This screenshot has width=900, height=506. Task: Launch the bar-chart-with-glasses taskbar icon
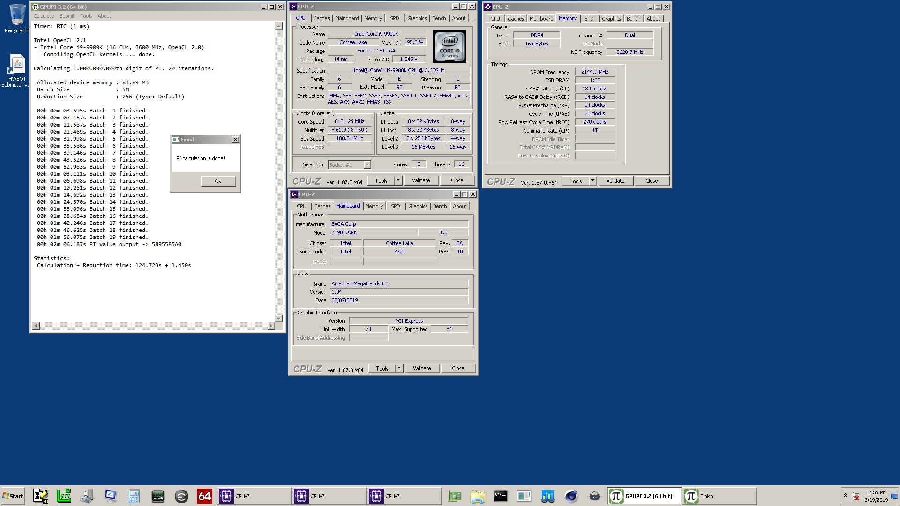[x=547, y=496]
